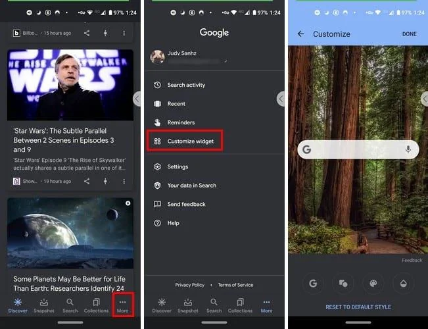Open the transparency shading option

click(x=403, y=284)
